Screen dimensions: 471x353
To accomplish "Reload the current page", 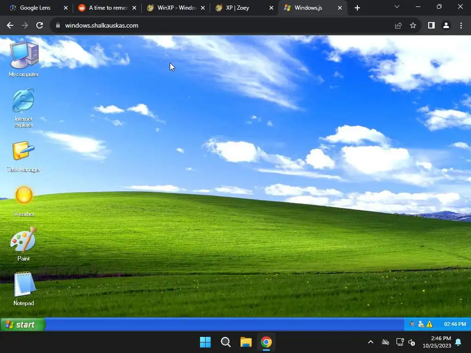I will coord(40,26).
